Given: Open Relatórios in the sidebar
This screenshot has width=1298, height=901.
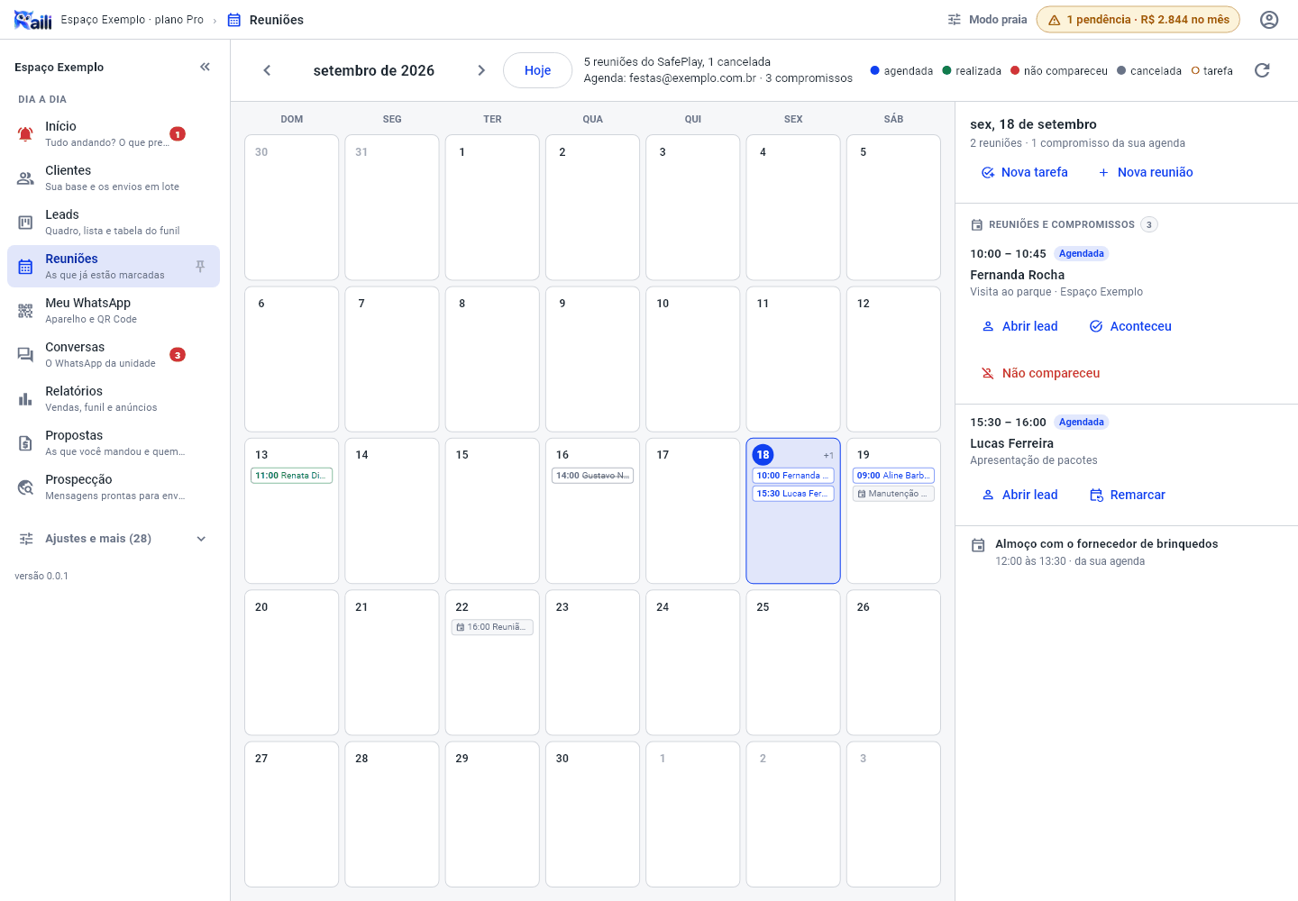Looking at the screenshot, I should [114, 399].
